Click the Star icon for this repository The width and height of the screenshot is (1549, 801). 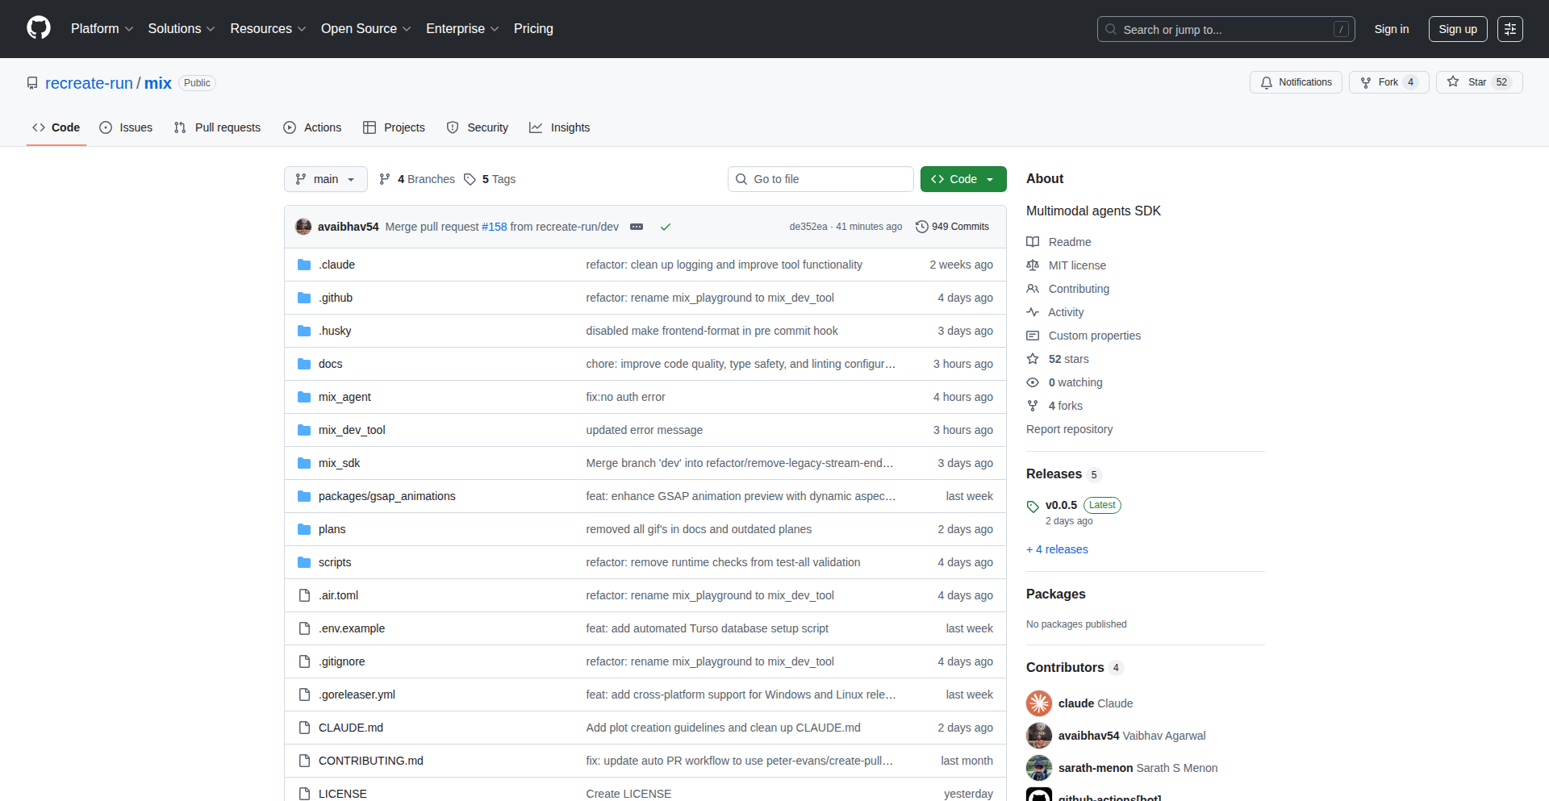pos(1453,81)
